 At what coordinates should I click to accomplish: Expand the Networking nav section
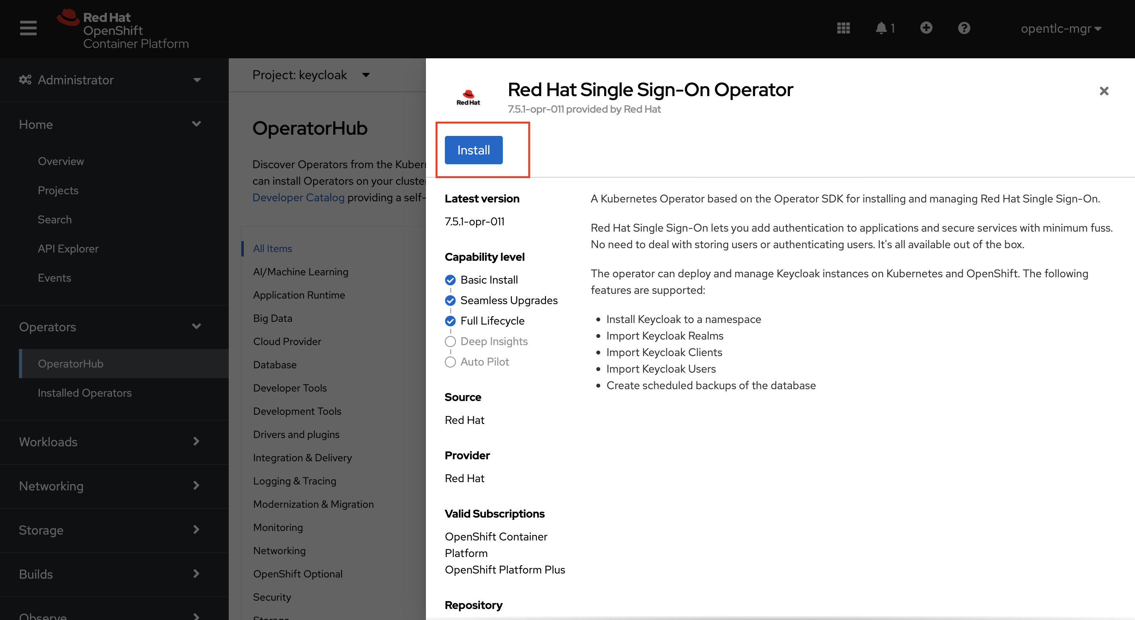(x=114, y=486)
